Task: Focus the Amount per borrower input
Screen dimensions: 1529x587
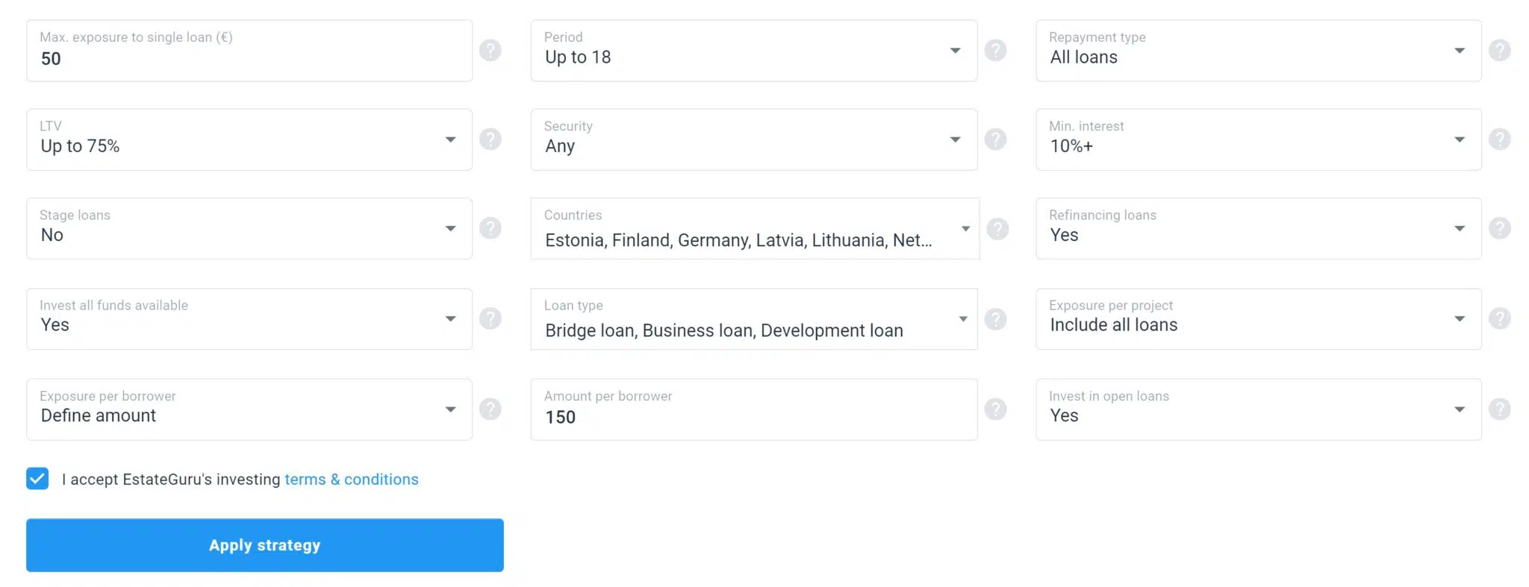Action: click(x=753, y=417)
